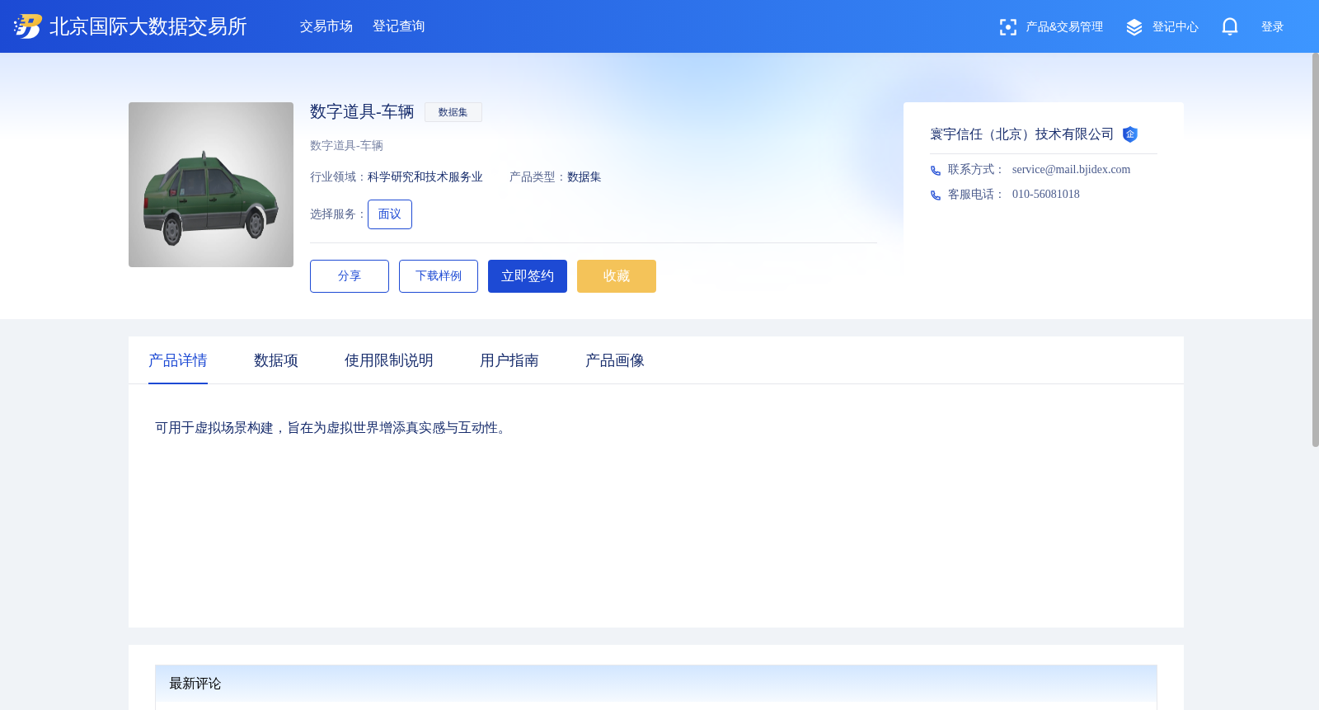Go to 产品&交易管理
Viewport: 1319px width, 710px height.
1064,27
